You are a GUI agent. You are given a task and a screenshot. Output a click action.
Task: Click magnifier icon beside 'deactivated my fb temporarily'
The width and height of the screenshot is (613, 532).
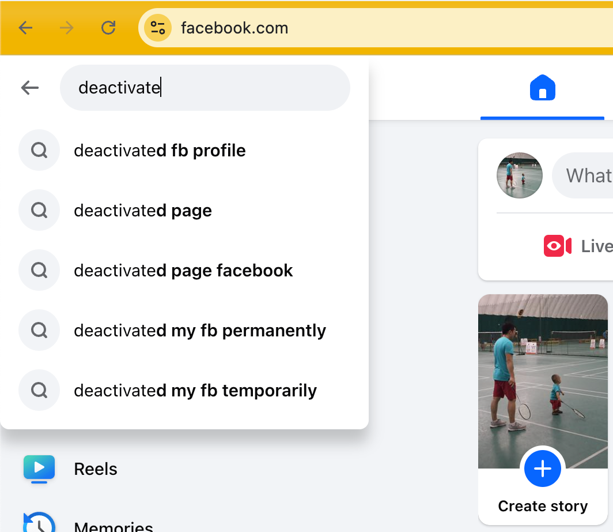[x=39, y=390]
